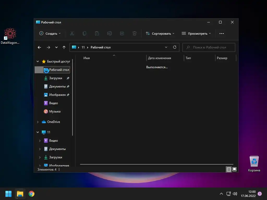
Task: Collapse the 11 computer node
Action: point(38,132)
